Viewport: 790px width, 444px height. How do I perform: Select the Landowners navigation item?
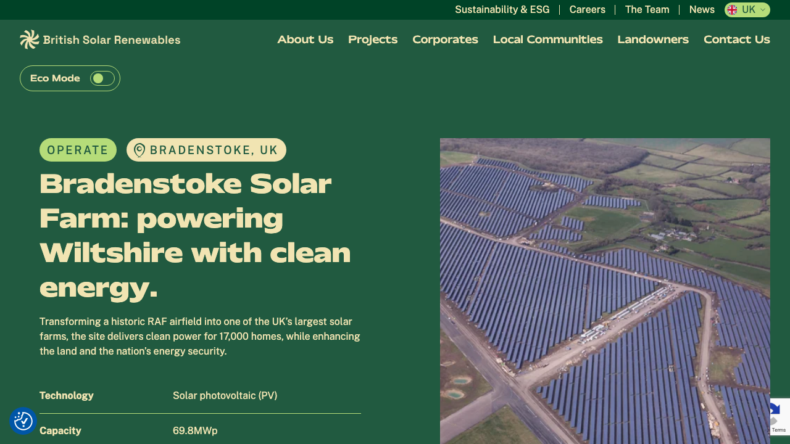(653, 39)
